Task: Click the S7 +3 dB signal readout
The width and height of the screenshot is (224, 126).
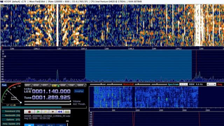Action: tap(11, 105)
